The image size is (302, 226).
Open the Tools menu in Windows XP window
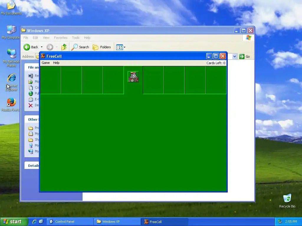click(76, 38)
